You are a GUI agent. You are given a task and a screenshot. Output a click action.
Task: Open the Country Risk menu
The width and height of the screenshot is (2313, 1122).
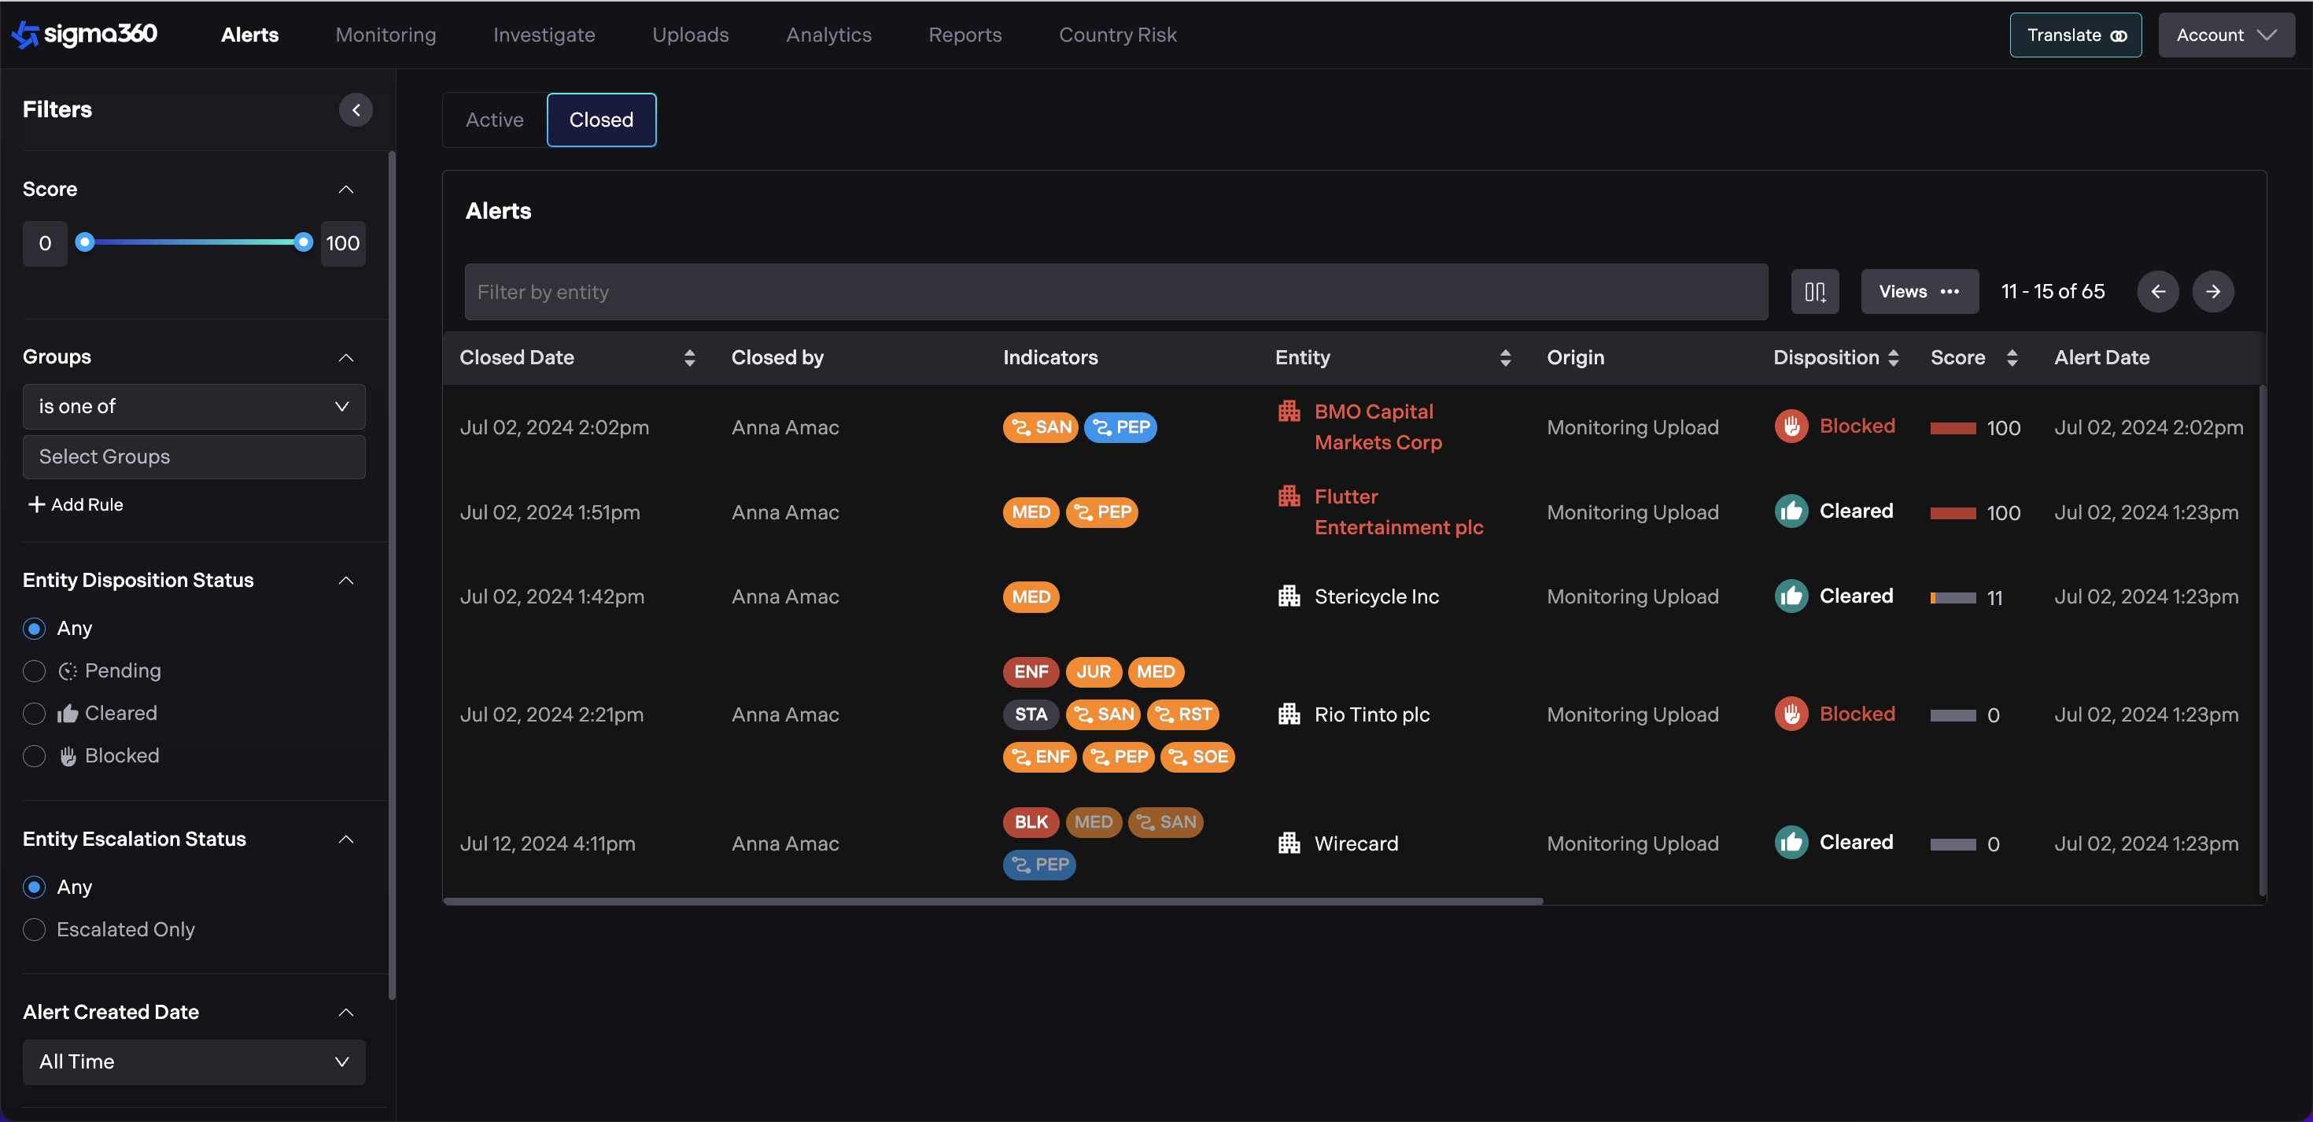coord(1117,35)
